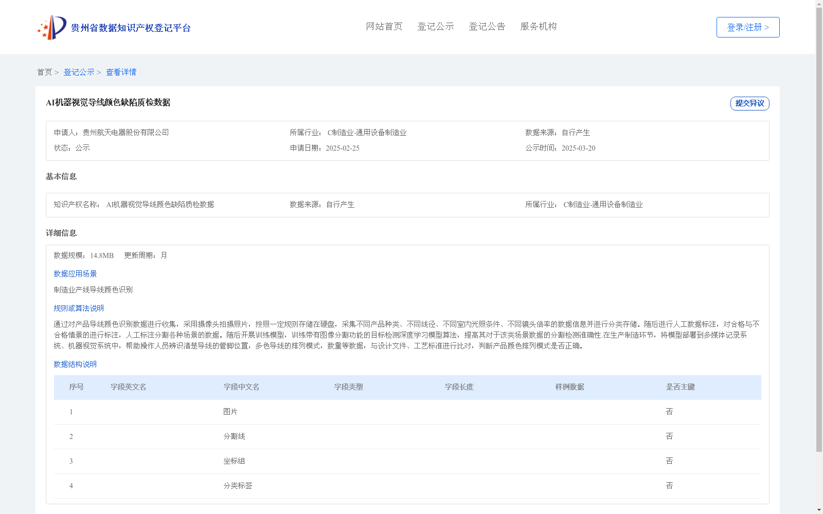
Task: Go to 首页 breadcrumb
Action: click(x=44, y=72)
